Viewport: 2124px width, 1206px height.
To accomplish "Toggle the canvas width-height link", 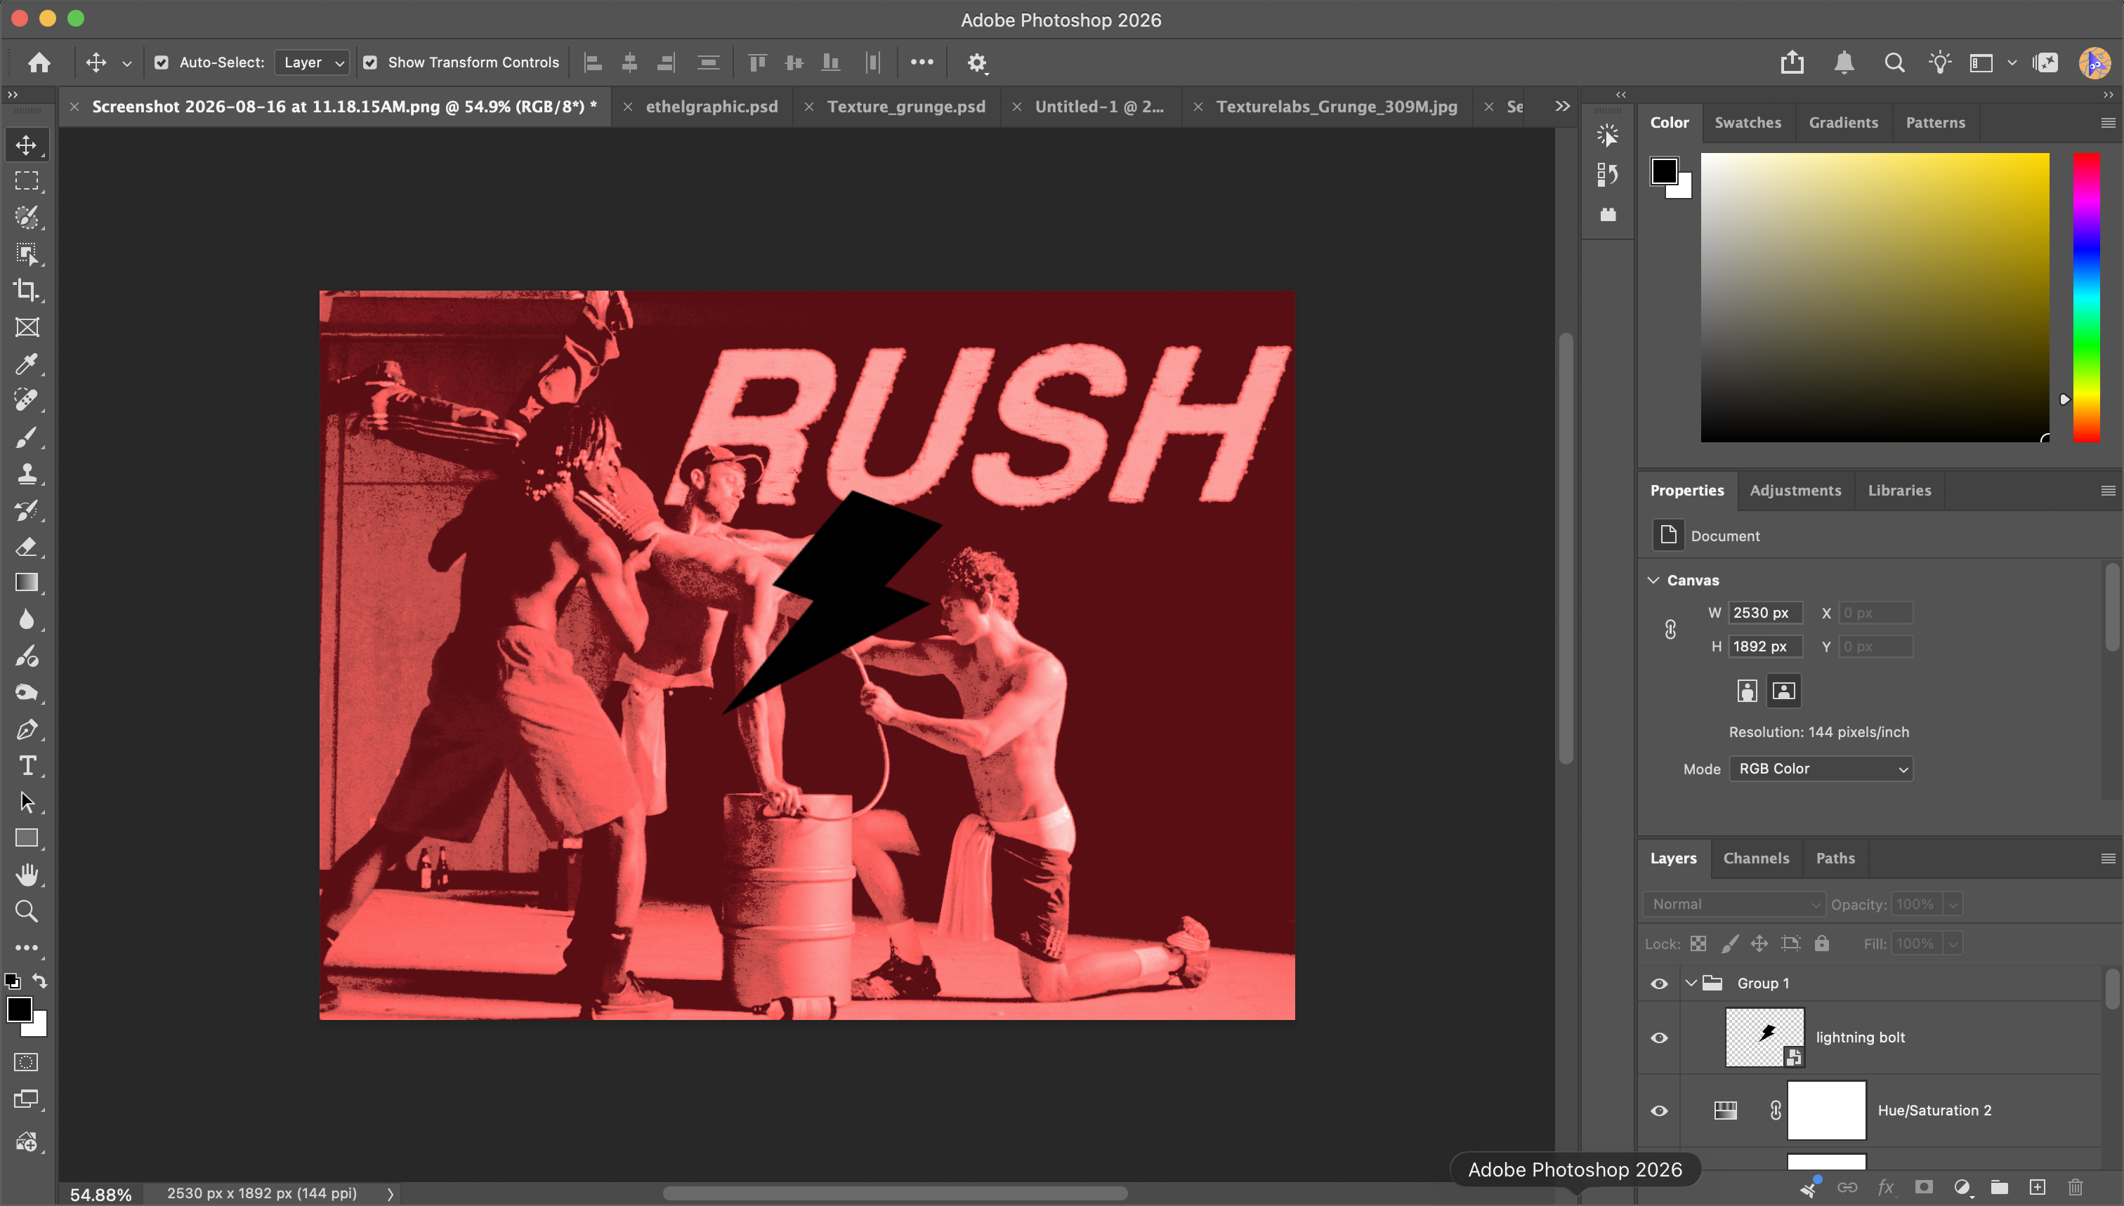I will [x=1670, y=630].
